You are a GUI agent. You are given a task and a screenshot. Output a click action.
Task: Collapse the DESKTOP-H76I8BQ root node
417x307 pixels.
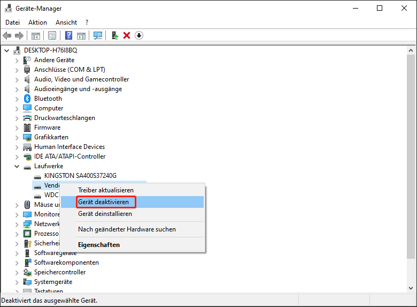coord(6,50)
